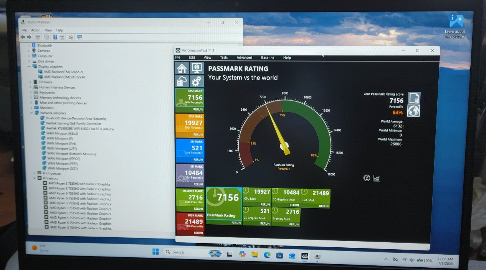Open the Advanced menu in PerformanceTest
486x270 pixels.
[244, 58]
